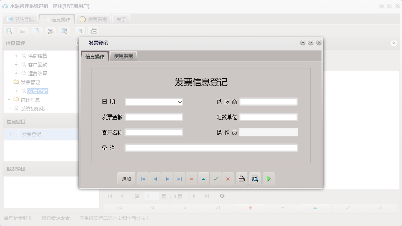Click the blue up-triangle edit icon
This screenshot has height=226, width=402.
[x=204, y=179]
